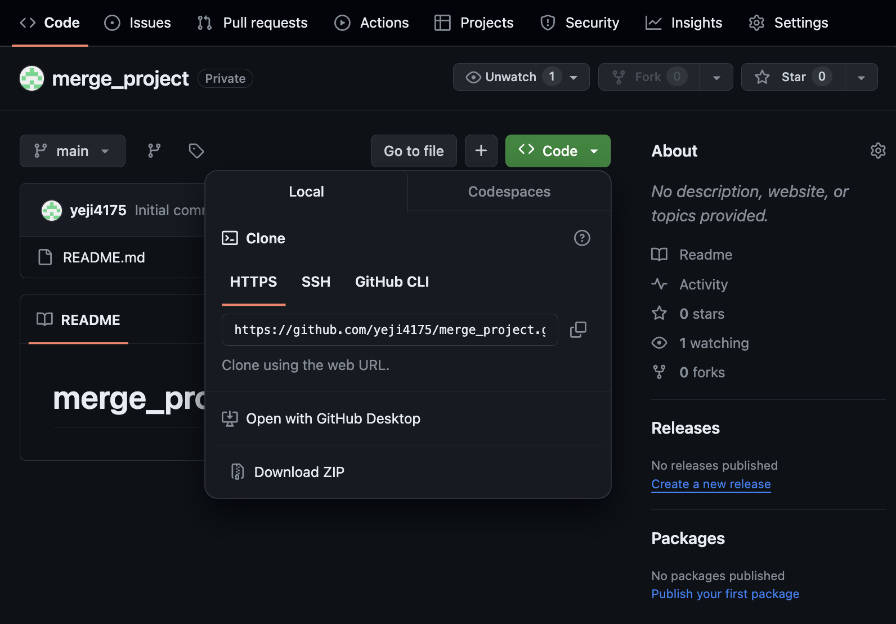Viewport: 896px width, 624px height.
Task: Open the Issues tab
Action: 138,23
